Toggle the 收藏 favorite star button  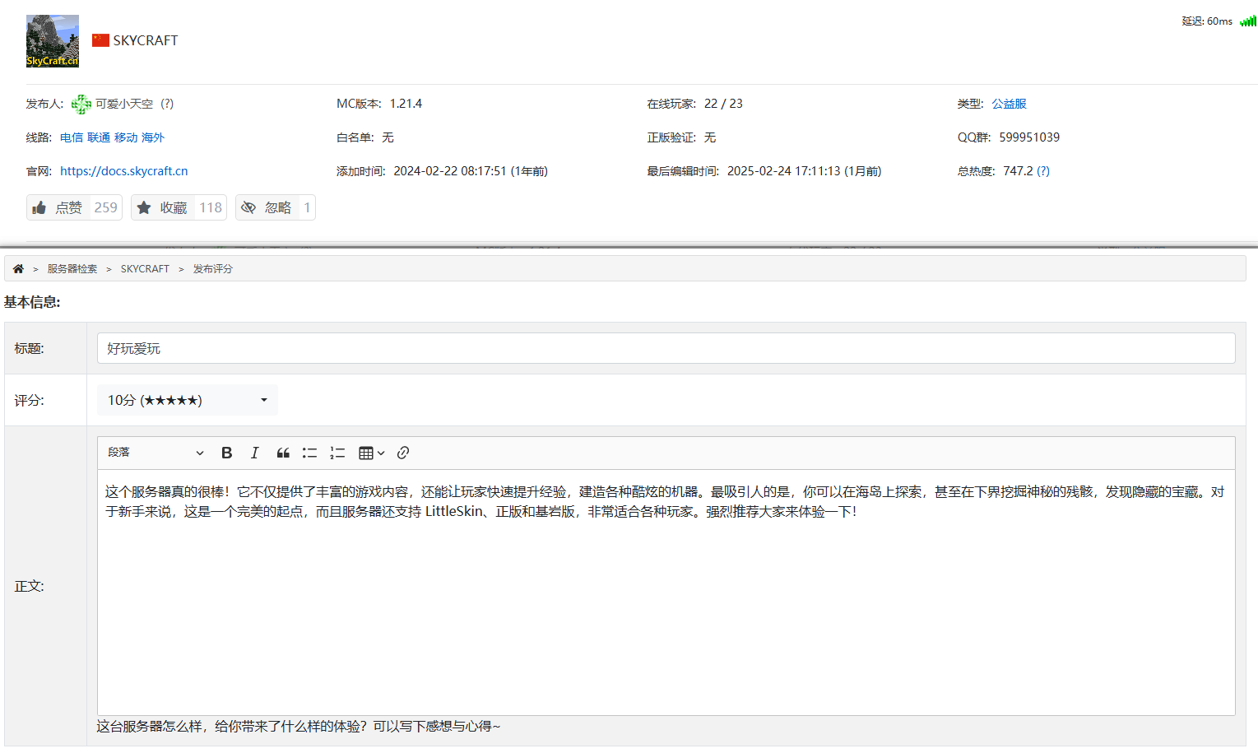178,207
